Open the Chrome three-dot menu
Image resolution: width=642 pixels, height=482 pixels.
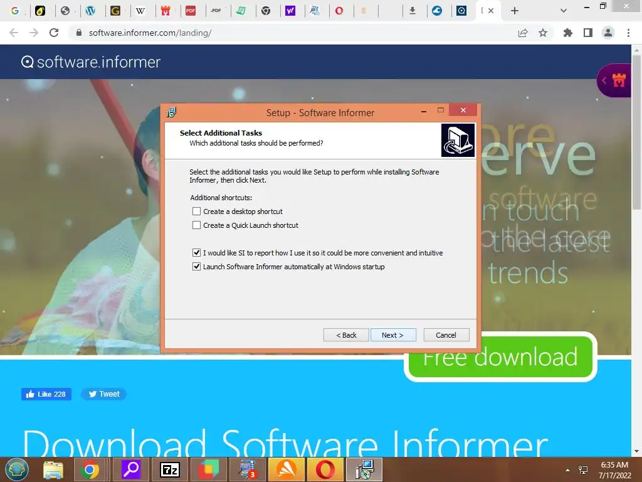point(628,33)
